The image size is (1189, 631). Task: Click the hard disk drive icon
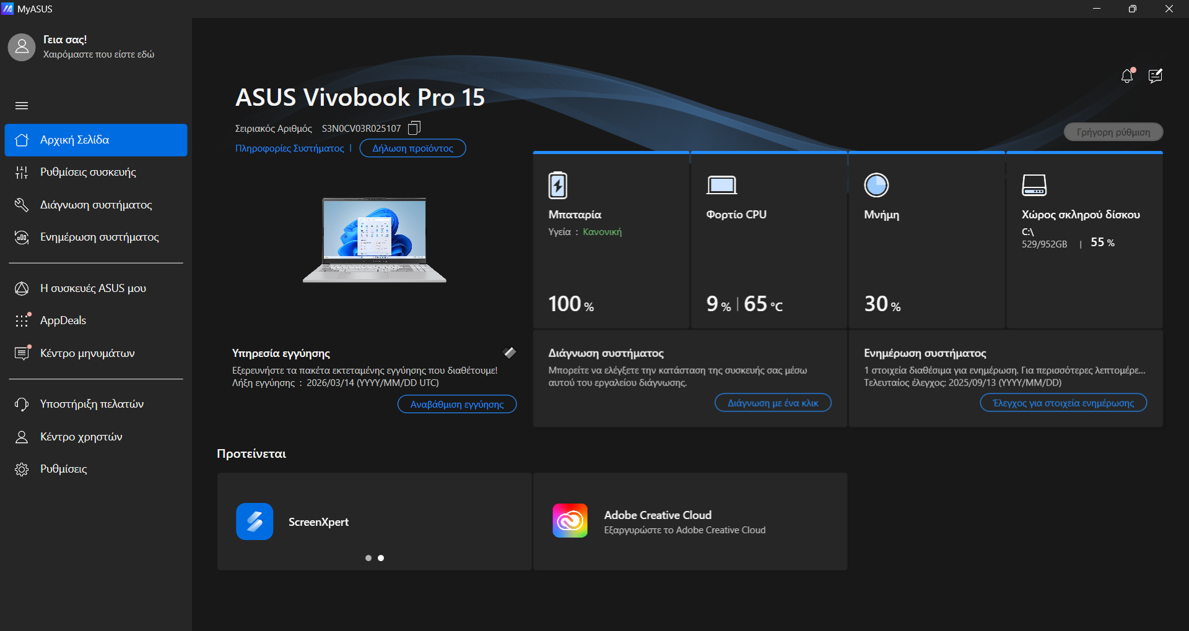1034,185
